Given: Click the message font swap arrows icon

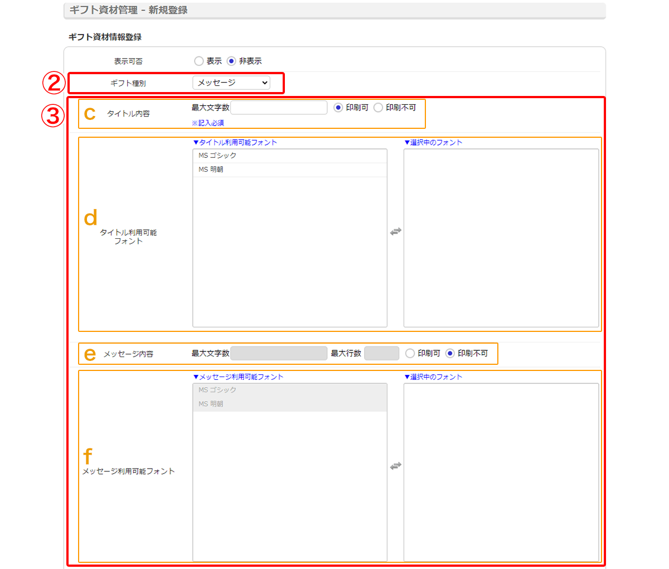Looking at the screenshot, I should tap(396, 466).
